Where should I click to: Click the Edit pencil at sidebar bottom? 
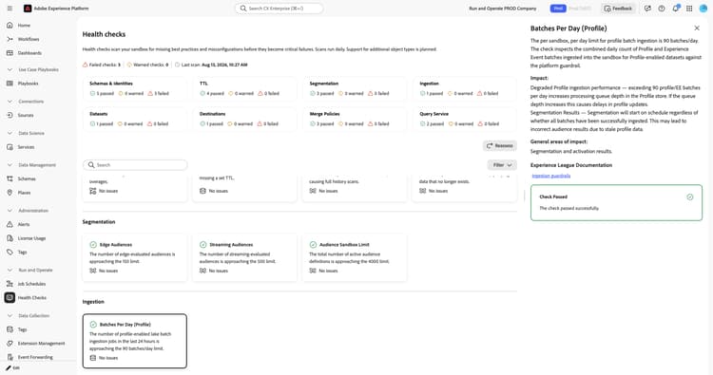[x=9, y=367]
